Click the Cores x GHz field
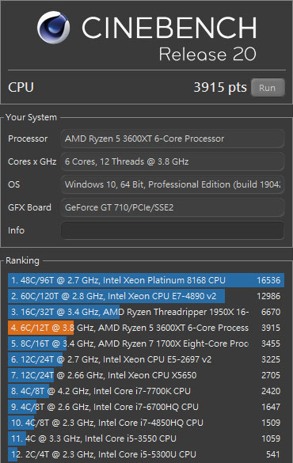Screen dimensions: 293x463 pos(173,161)
